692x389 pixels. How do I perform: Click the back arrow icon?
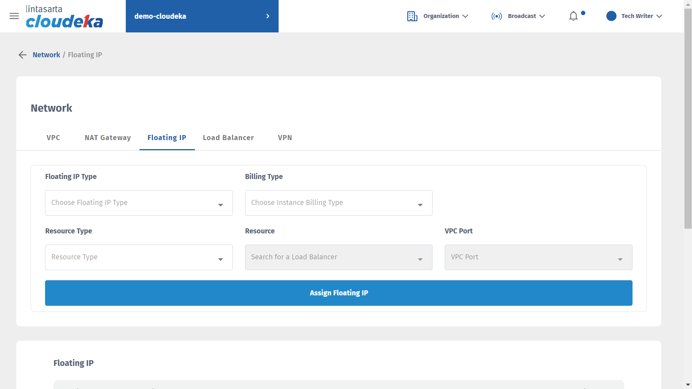23,55
